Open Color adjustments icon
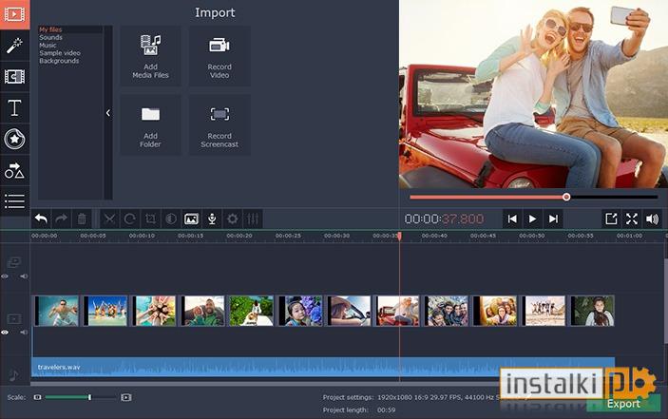Image resolution: width=668 pixels, height=419 pixels. 171,219
